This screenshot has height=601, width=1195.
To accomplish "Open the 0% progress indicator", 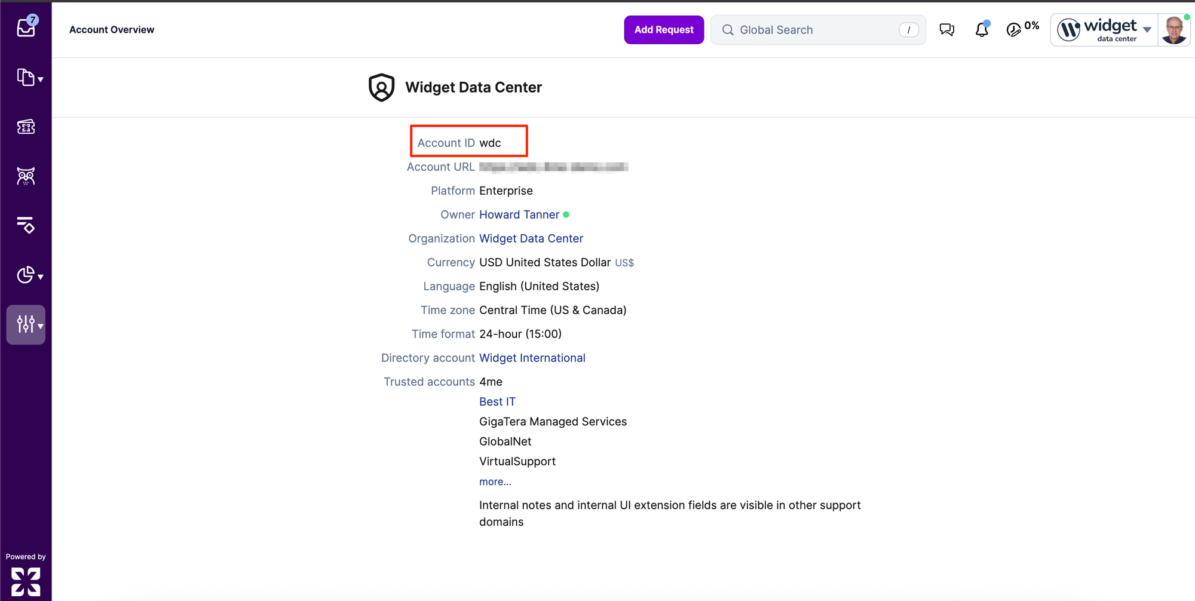I will tap(1022, 28).
